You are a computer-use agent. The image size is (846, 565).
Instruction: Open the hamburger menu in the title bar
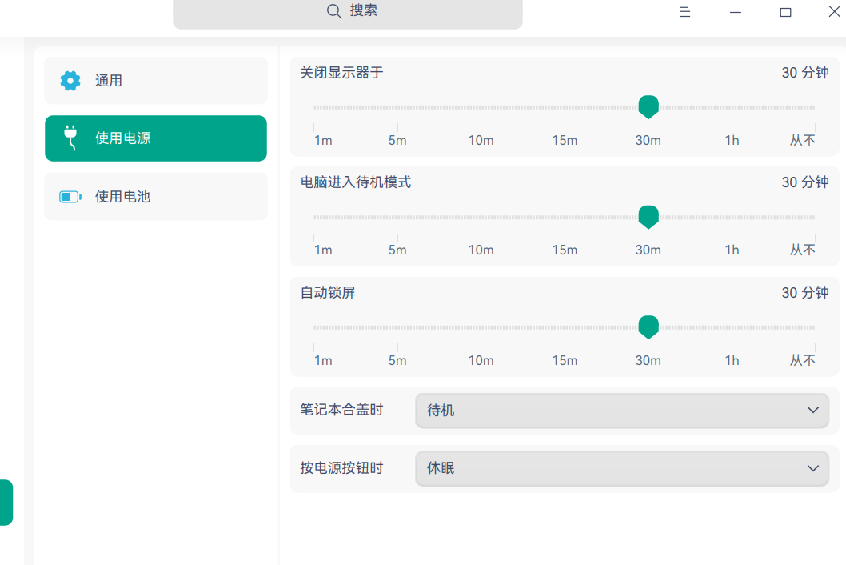point(684,12)
